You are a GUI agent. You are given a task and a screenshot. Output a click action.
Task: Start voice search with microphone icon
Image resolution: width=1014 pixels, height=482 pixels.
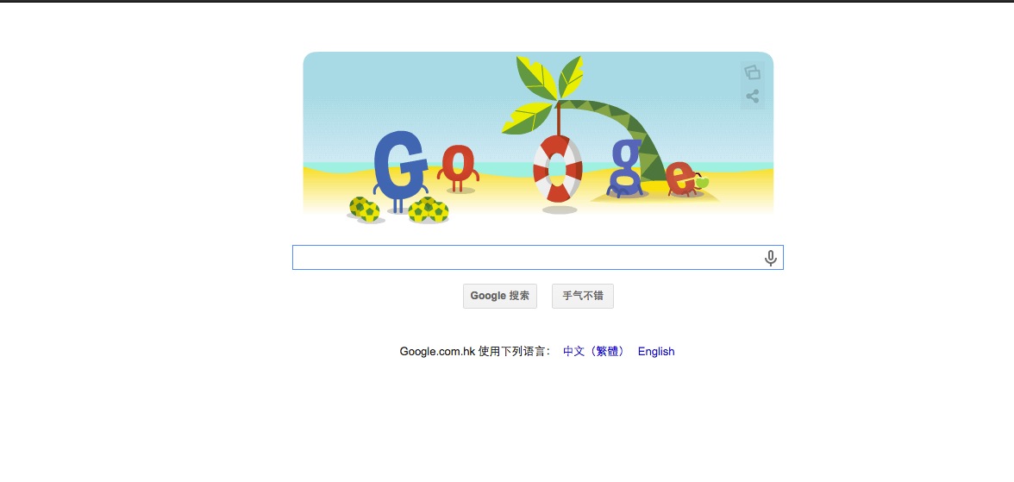coord(770,258)
